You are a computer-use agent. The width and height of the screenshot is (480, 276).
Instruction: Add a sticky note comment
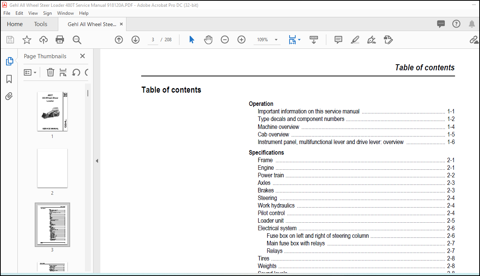[338, 40]
